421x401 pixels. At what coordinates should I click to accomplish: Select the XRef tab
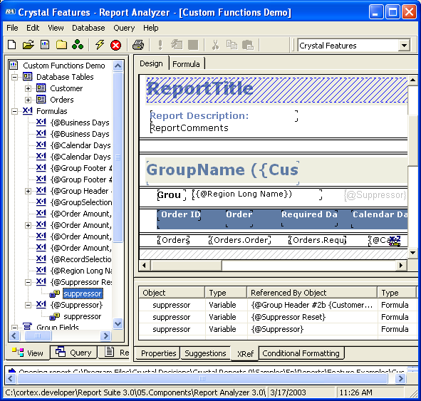pos(245,354)
